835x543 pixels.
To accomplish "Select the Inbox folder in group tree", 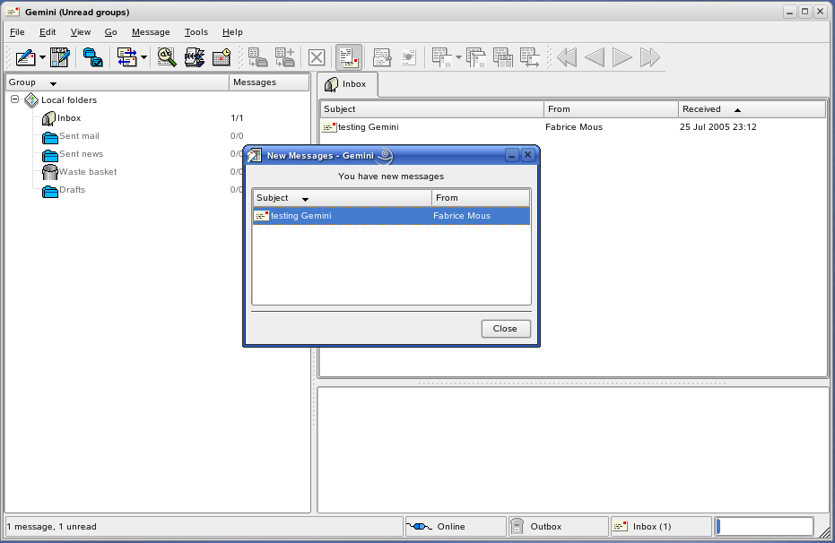I will 69,118.
